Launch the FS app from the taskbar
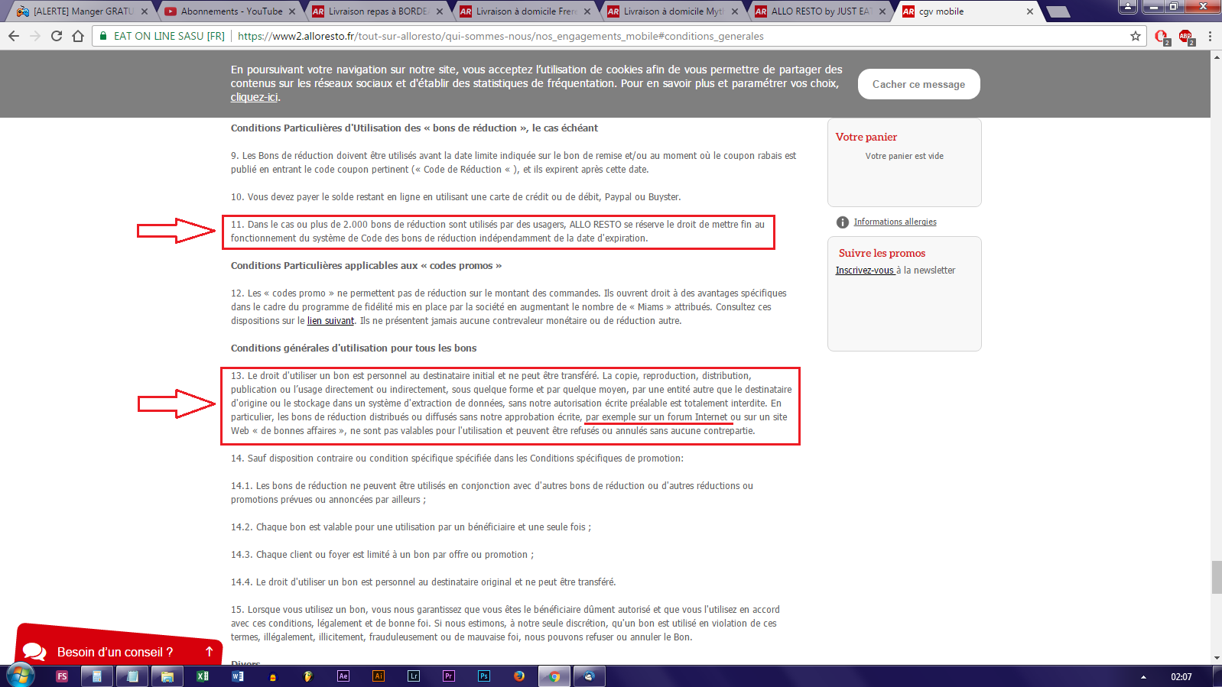Screen dimensions: 1222x687 tap(62, 676)
